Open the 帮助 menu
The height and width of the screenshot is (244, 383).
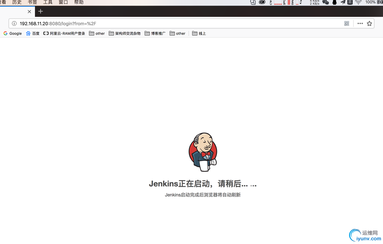tap(79, 2)
